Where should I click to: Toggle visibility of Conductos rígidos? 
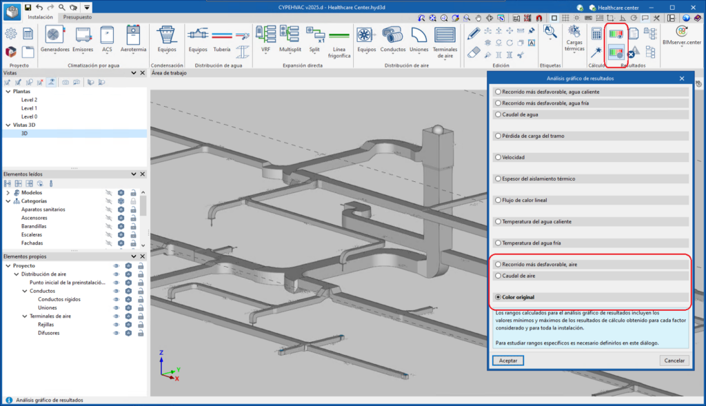117,299
